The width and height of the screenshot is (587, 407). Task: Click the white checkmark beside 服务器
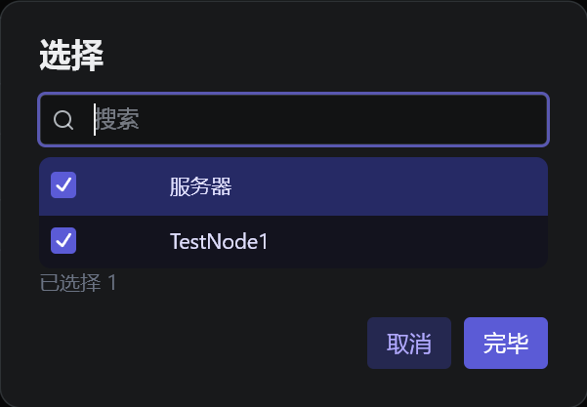63,184
